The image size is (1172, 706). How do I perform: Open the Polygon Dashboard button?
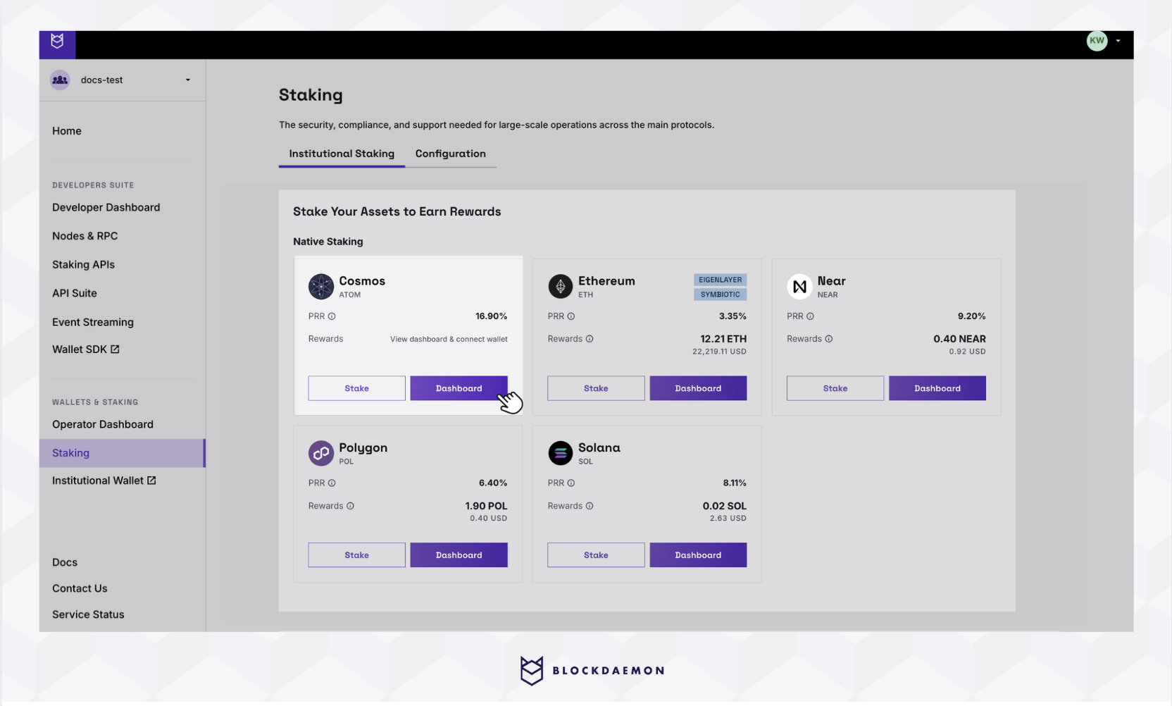click(459, 555)
